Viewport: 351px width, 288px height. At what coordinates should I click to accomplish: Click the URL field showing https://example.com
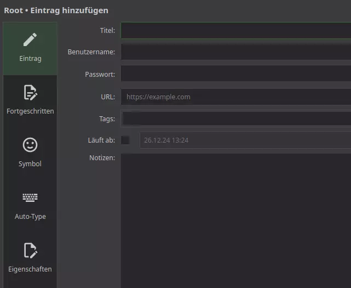pyautogui.click(x=236, y=97)
